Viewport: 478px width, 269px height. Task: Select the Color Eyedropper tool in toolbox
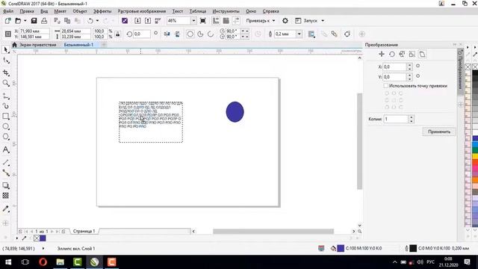(x=6, y=209)
